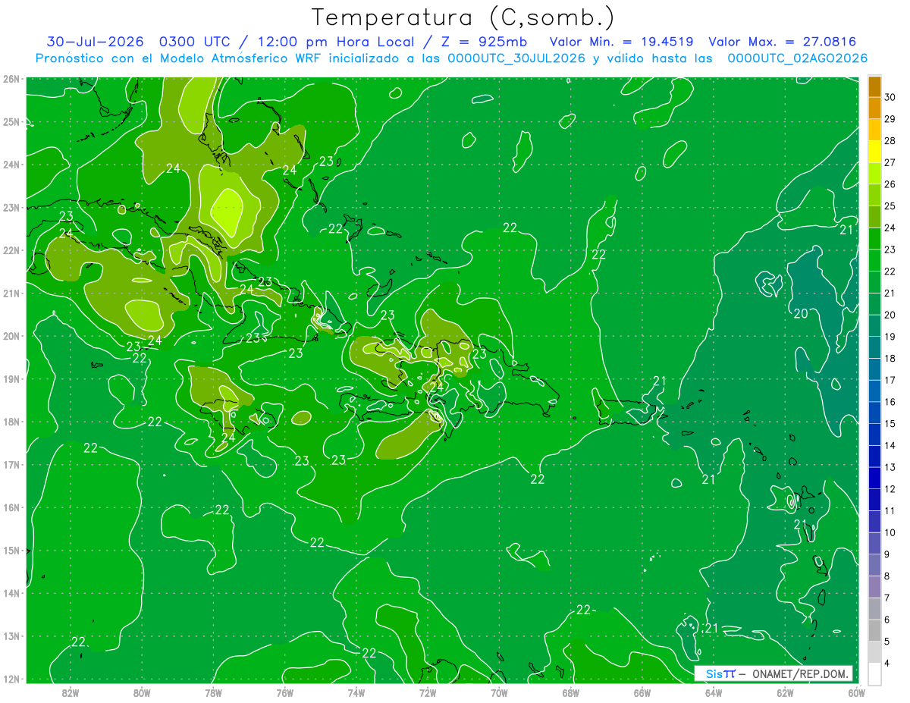Image resolution: width=910 pixels, height=703 pixels.
Task: Click "Valor Max. = 27.0816" text
Action: [782, 42]
